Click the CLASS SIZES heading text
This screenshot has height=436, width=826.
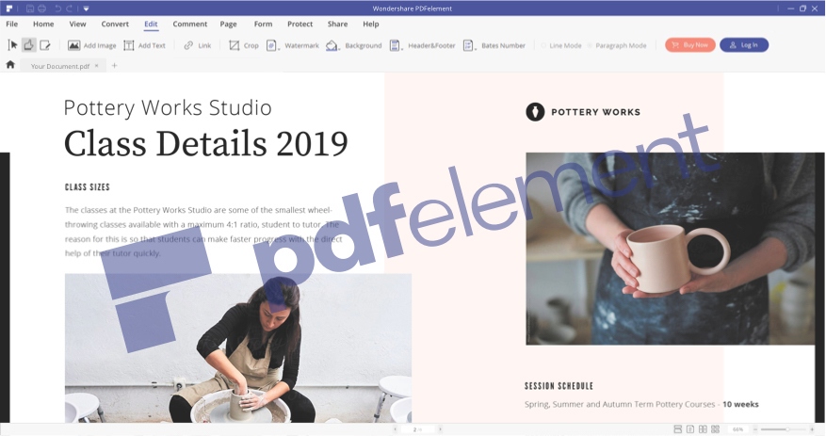tap(88, 187)
